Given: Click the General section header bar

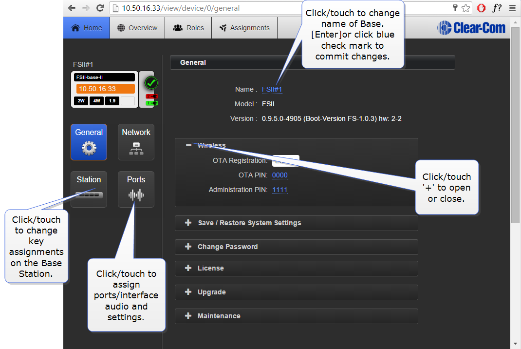Looking at the screenshot, I should tap(312, 62).
